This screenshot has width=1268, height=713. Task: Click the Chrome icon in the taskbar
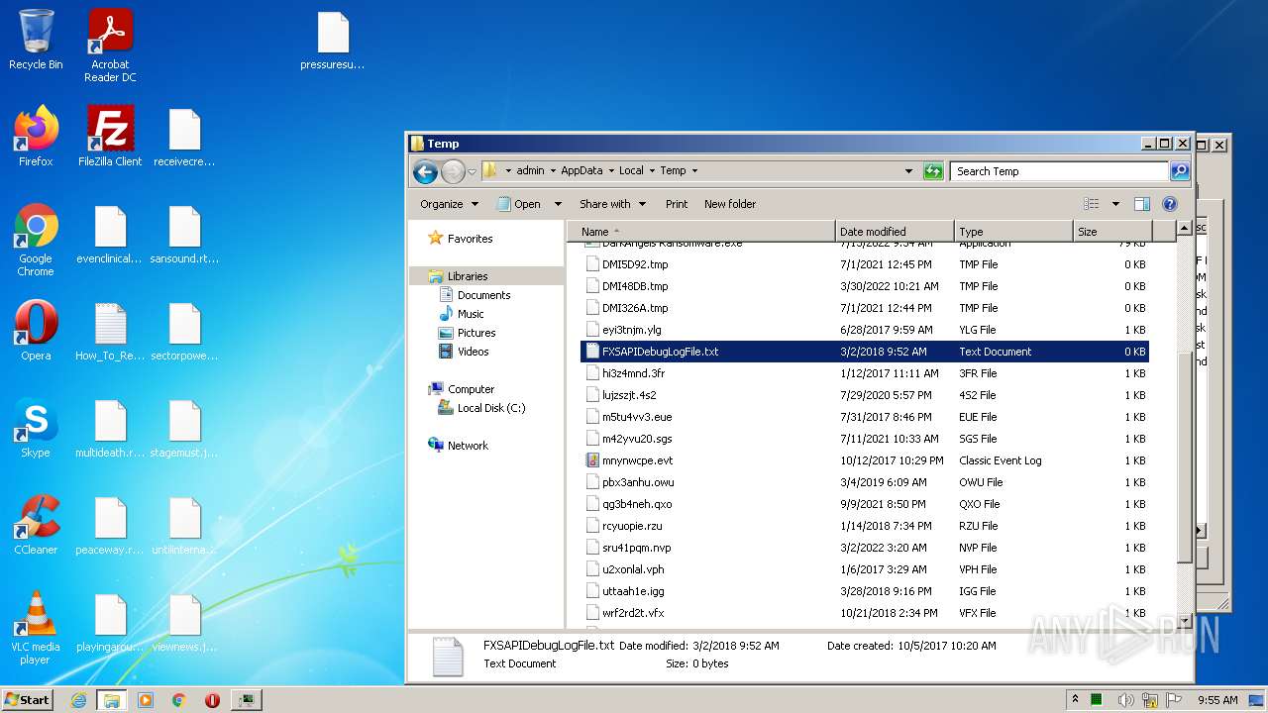pyautogui.click(x=179, y=700)
